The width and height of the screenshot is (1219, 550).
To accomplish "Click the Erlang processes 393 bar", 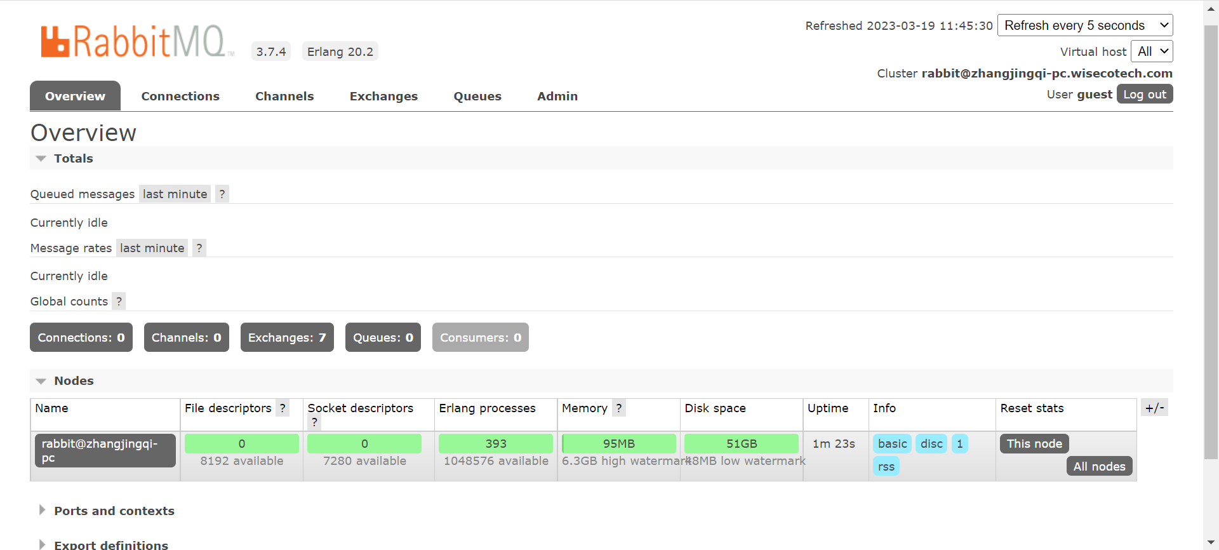I will point(496,443).
